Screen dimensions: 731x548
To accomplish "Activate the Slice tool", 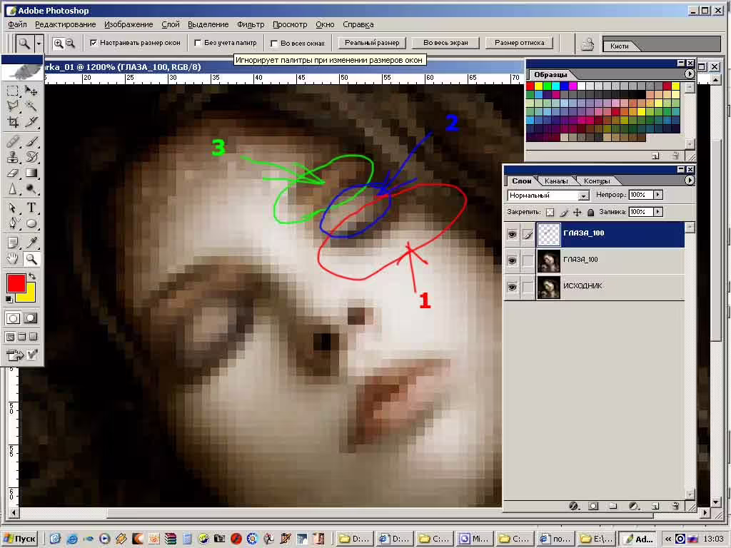I will (x=31, y=122).
